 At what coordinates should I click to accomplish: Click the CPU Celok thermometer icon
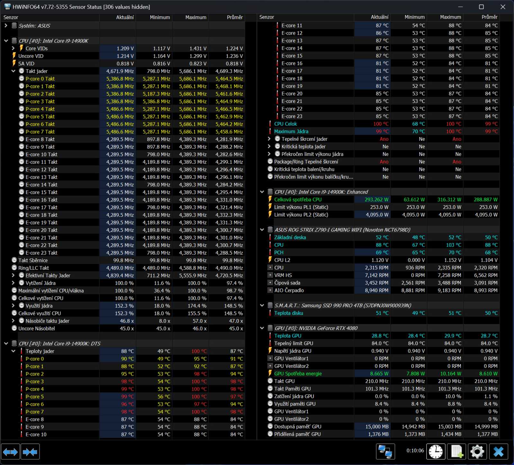[x=270, y=124]
